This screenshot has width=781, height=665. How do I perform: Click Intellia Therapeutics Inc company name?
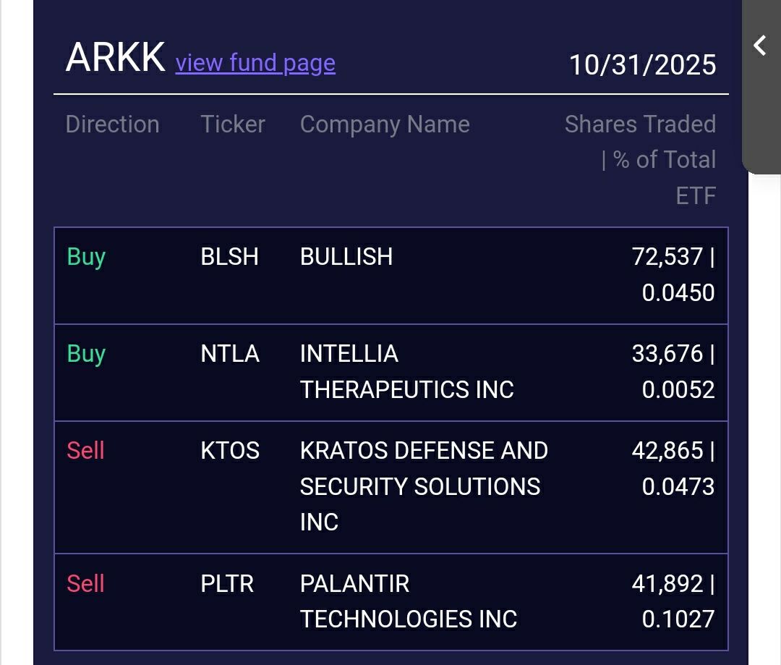[x=406, y=372]
